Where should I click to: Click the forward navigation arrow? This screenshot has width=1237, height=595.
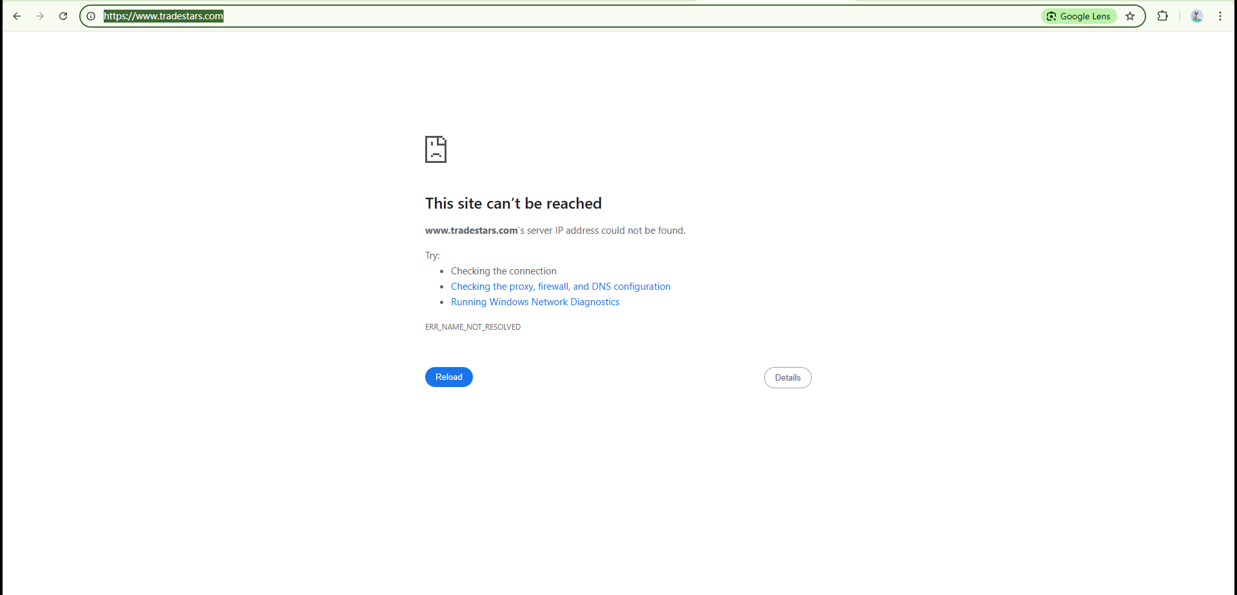coord(40,16)
